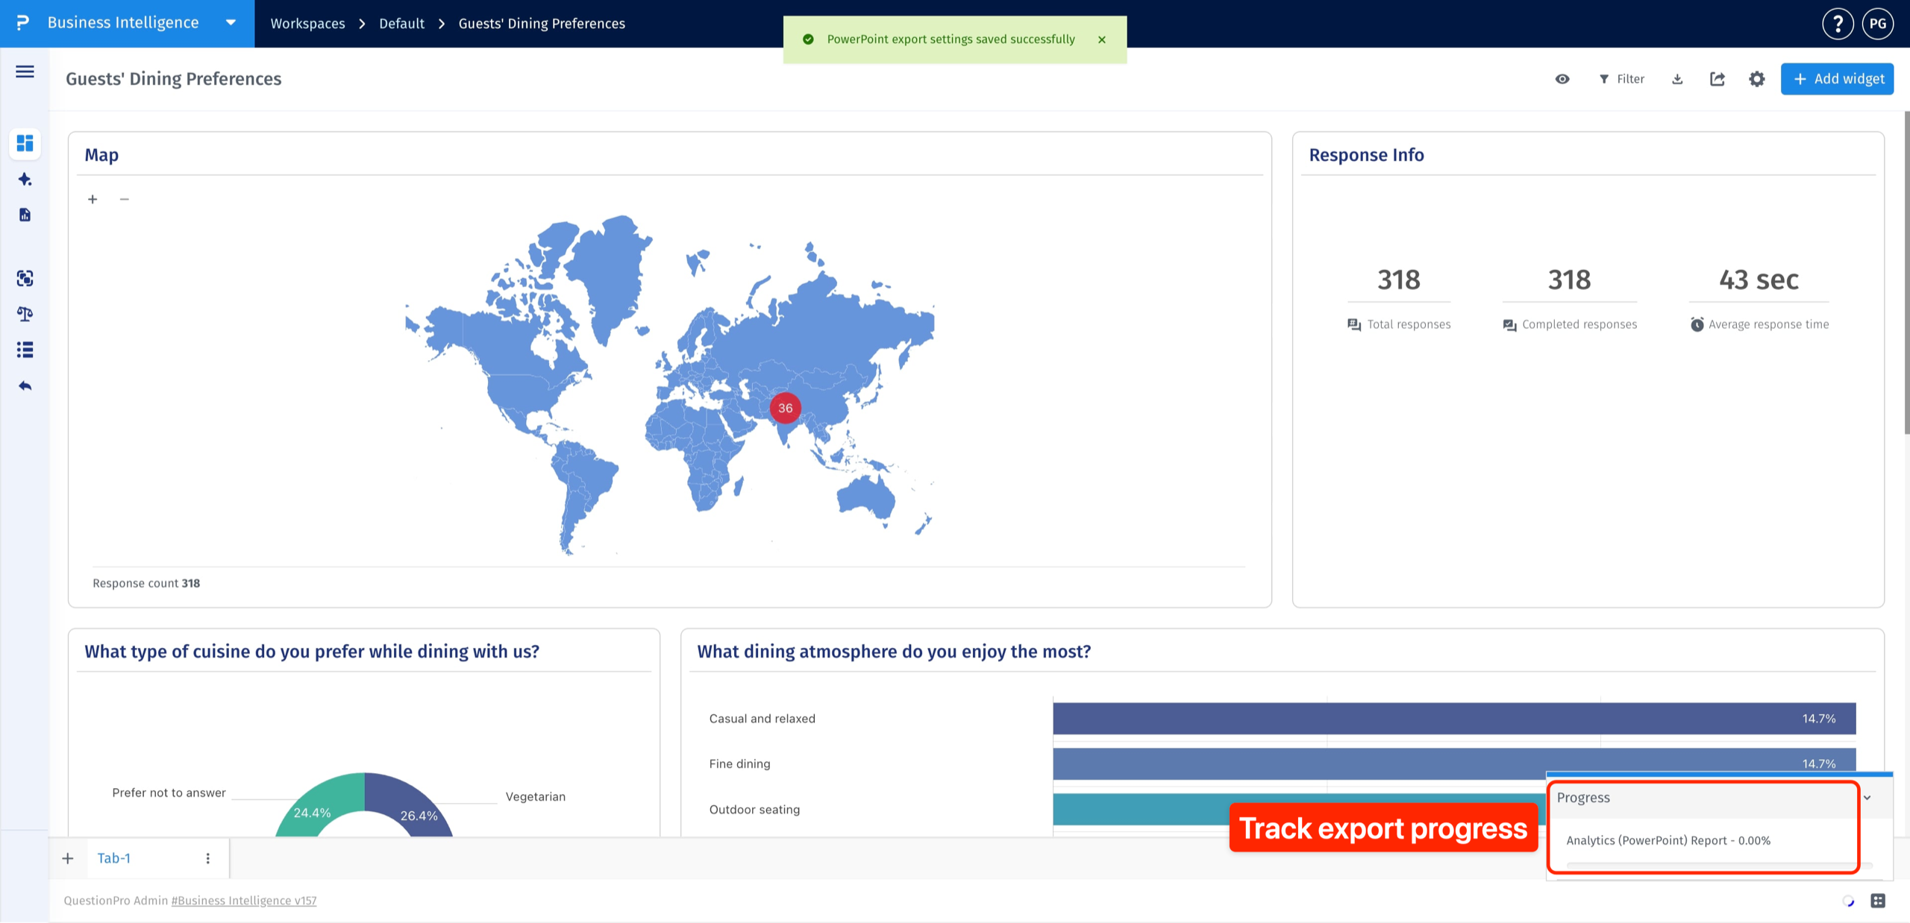Click the Casual and relaxed bar
Screen dimensions: 1910x923
[x=1454, y=719]
